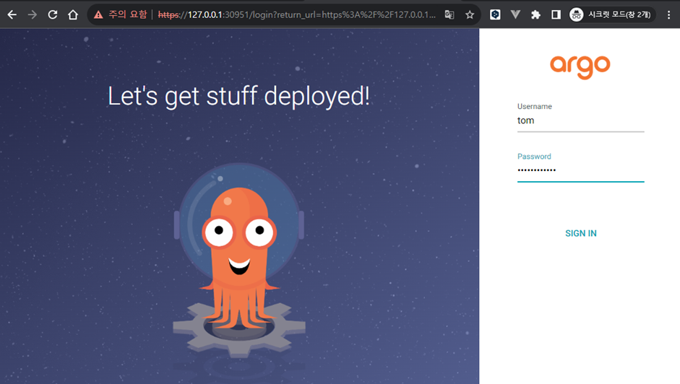Open the translate page icon
The image size is (680, 384).
[x=449, y=14]
